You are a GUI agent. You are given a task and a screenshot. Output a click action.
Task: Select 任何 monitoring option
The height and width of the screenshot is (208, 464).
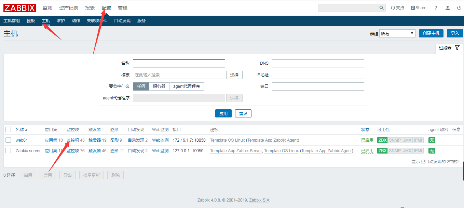141,86
